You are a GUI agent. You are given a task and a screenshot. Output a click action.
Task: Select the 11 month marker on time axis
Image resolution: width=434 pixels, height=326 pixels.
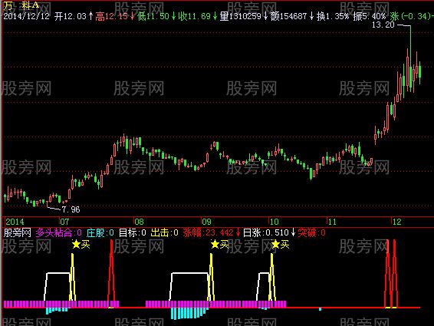332,222
